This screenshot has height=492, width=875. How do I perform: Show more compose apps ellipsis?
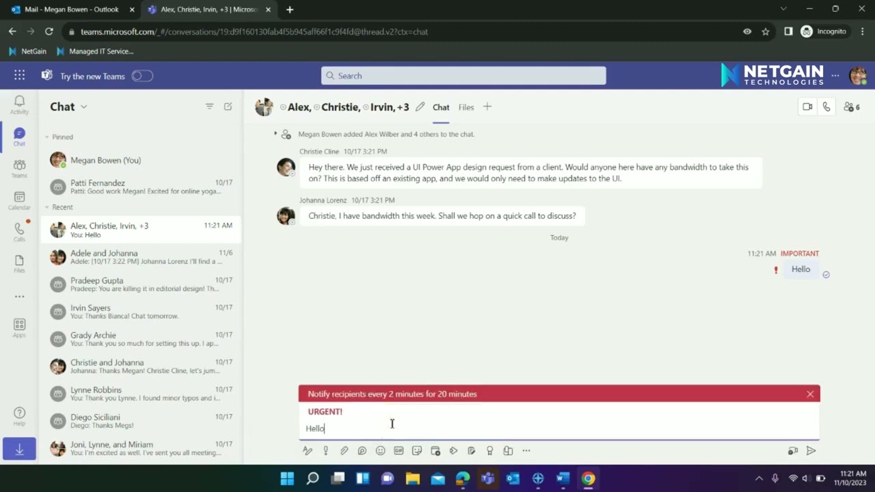(x=526, y=451)
